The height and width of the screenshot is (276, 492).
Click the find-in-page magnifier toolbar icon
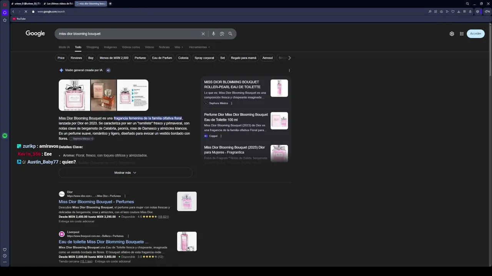coord(430,11)
